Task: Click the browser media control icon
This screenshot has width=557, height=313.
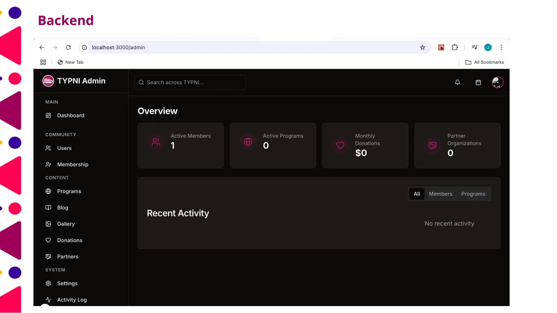Action: tap(475, 48)
